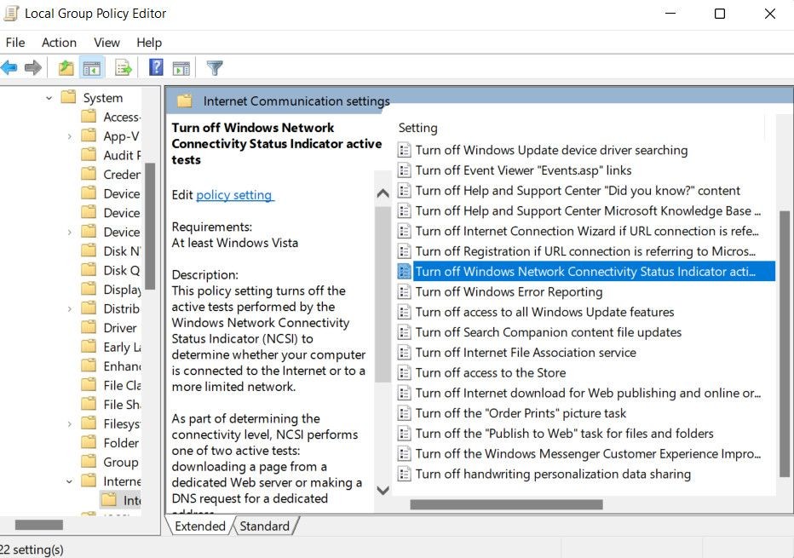Open the "policy setting" edit link
Viewport: 794px width, 558px height.
(234, 195)
